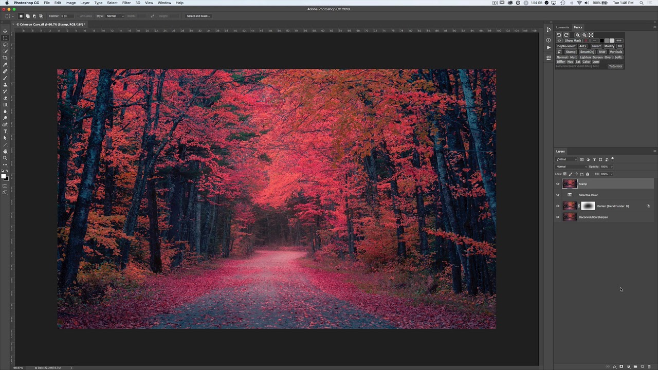Open the History panel icon

click(549, 29)
